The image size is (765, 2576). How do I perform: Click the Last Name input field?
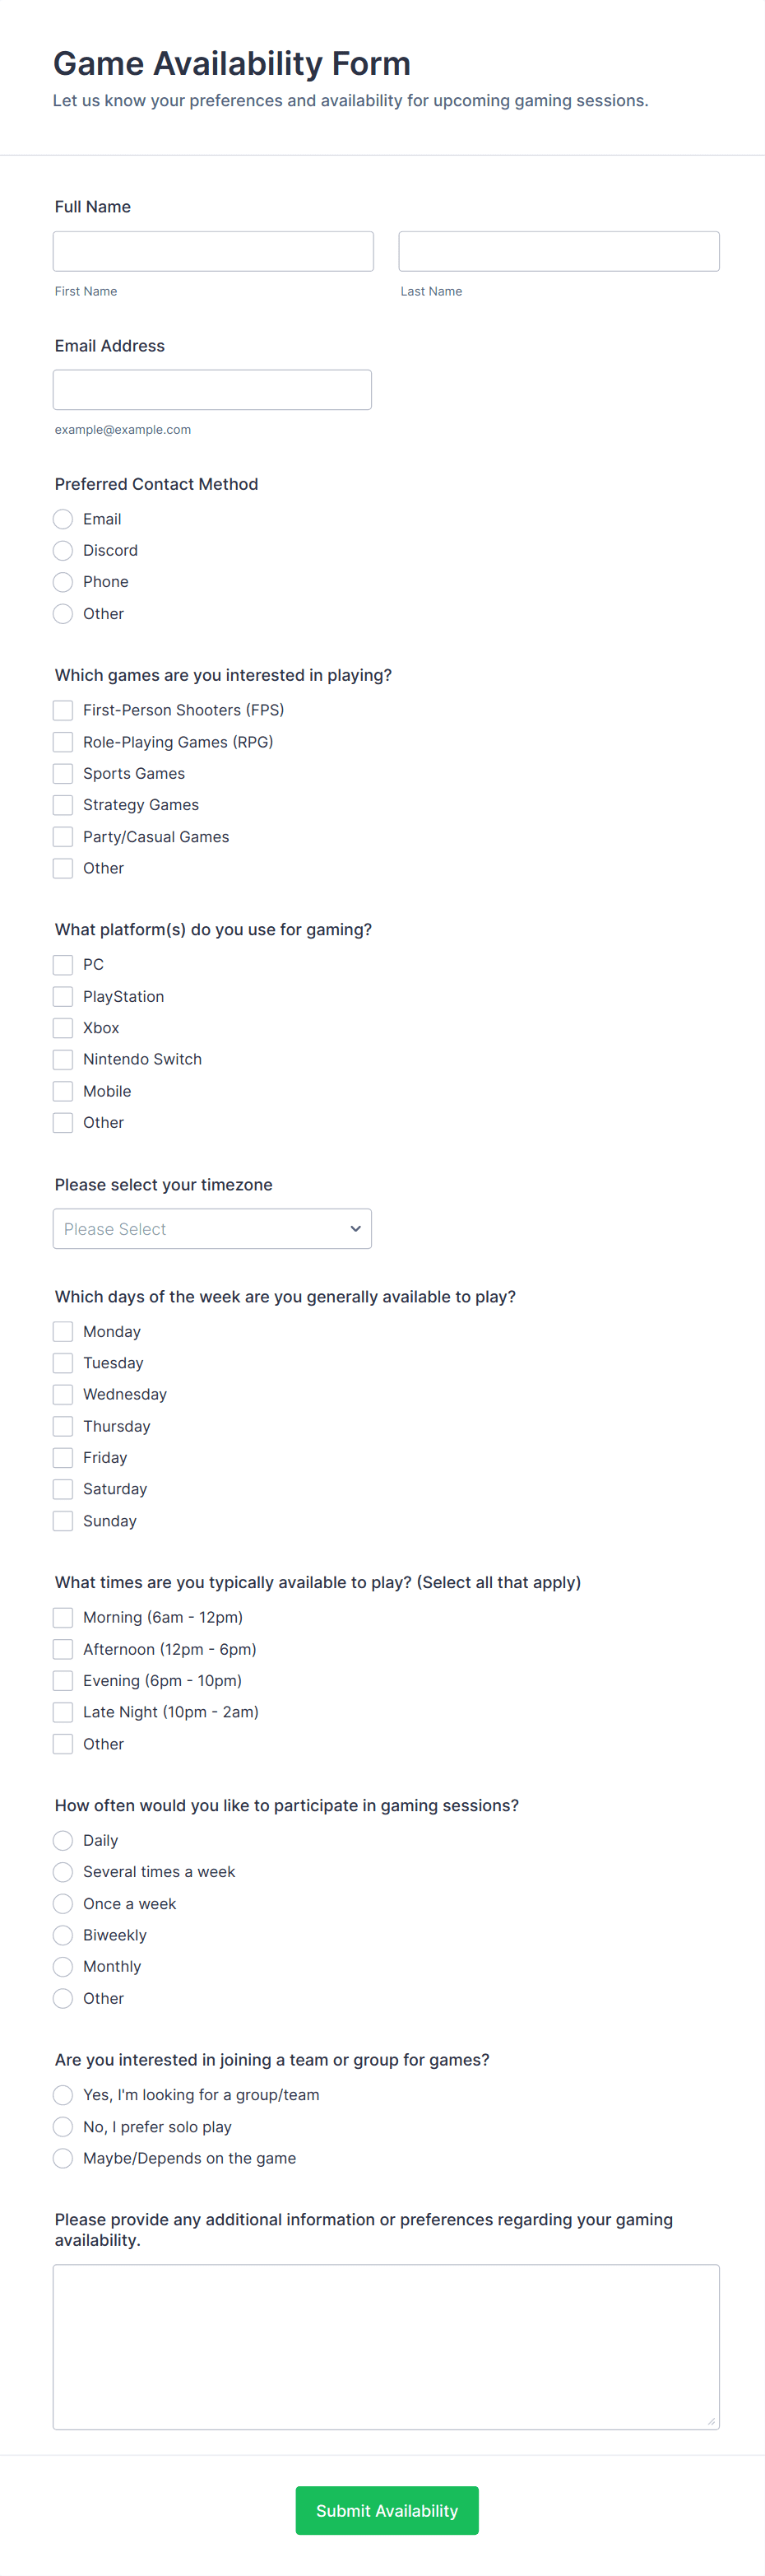[x=559, y=251]
